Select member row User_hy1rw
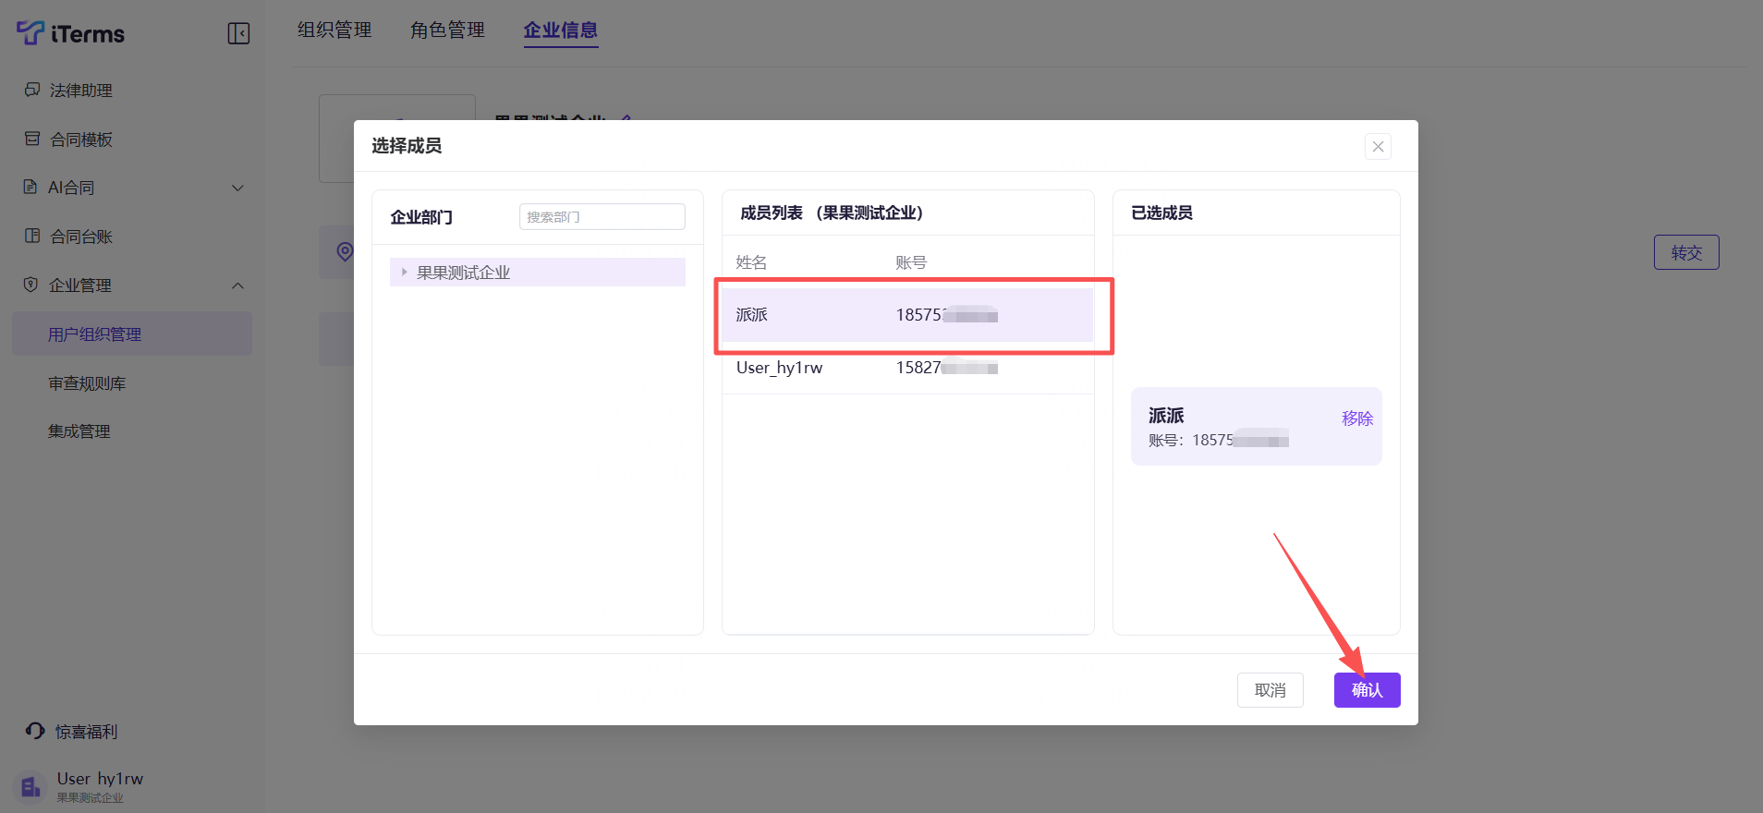The width and height of the screenshot is (1763, 813). [x=907, y=368]
